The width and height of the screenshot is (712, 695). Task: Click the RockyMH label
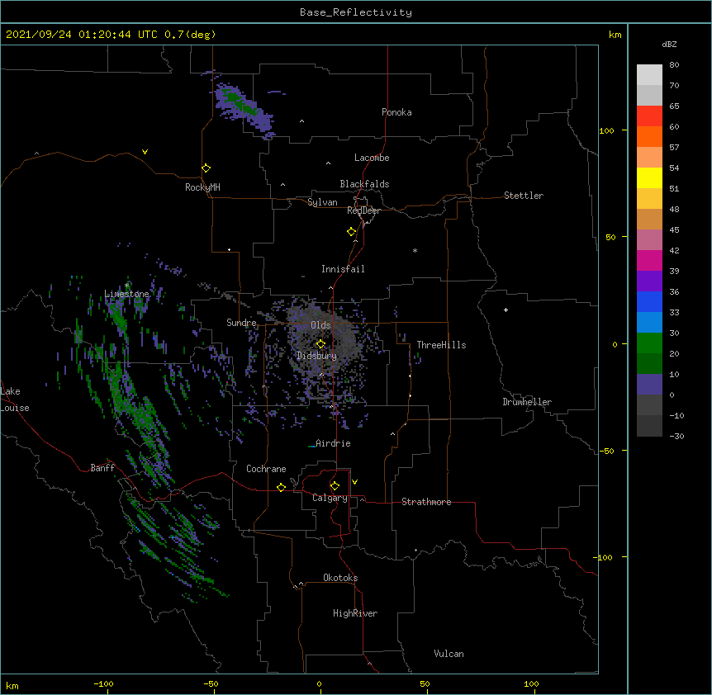202,187
